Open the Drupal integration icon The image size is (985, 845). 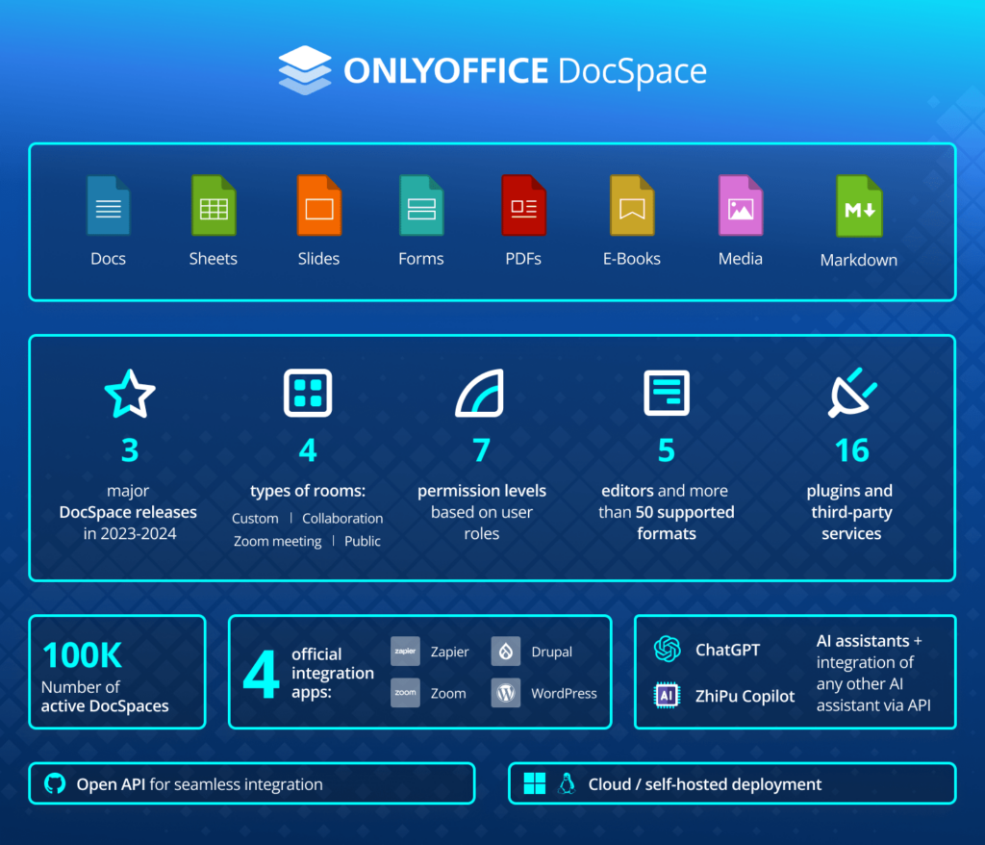tap(505, 652)
